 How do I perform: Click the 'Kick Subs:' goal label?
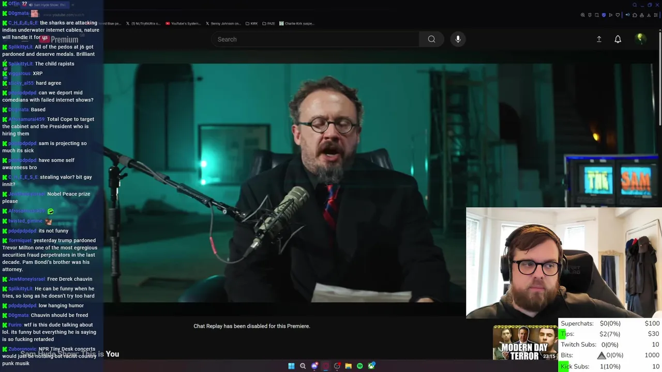coord(575,366)
